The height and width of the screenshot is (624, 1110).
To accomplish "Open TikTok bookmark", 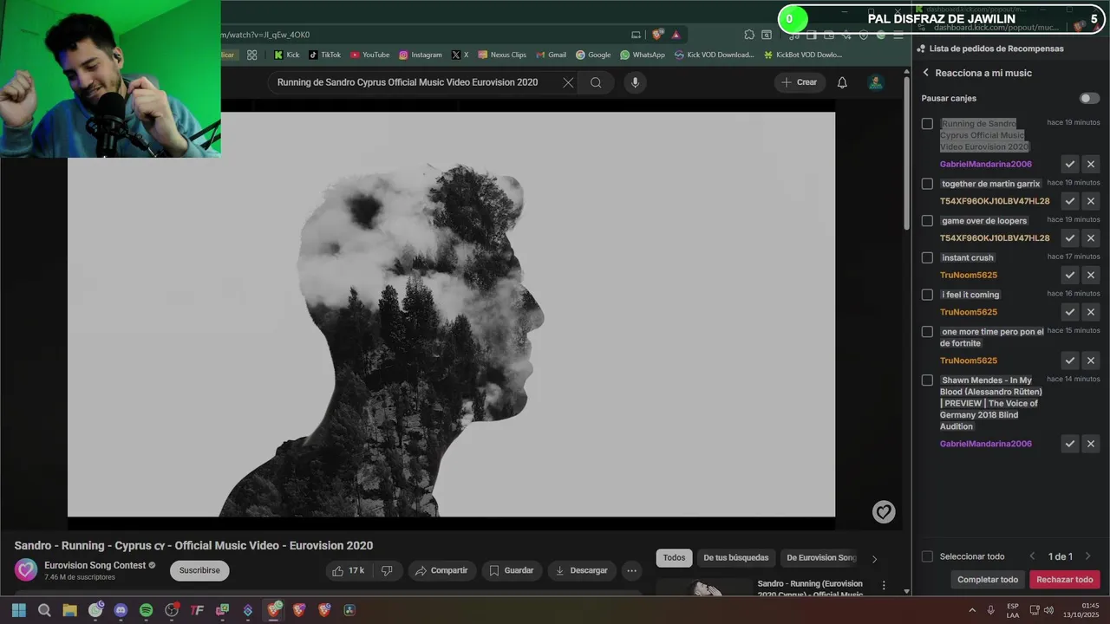I will point(324,55).
